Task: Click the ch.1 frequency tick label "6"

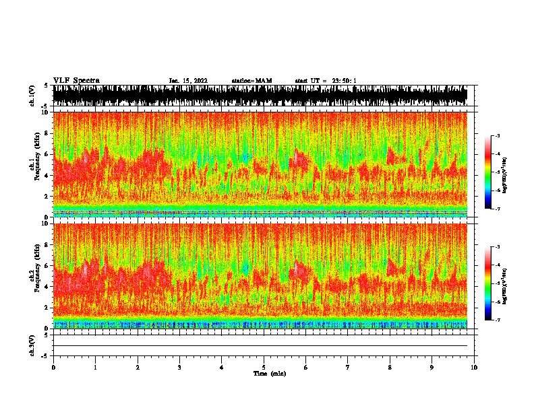Action: click(47, 154)
